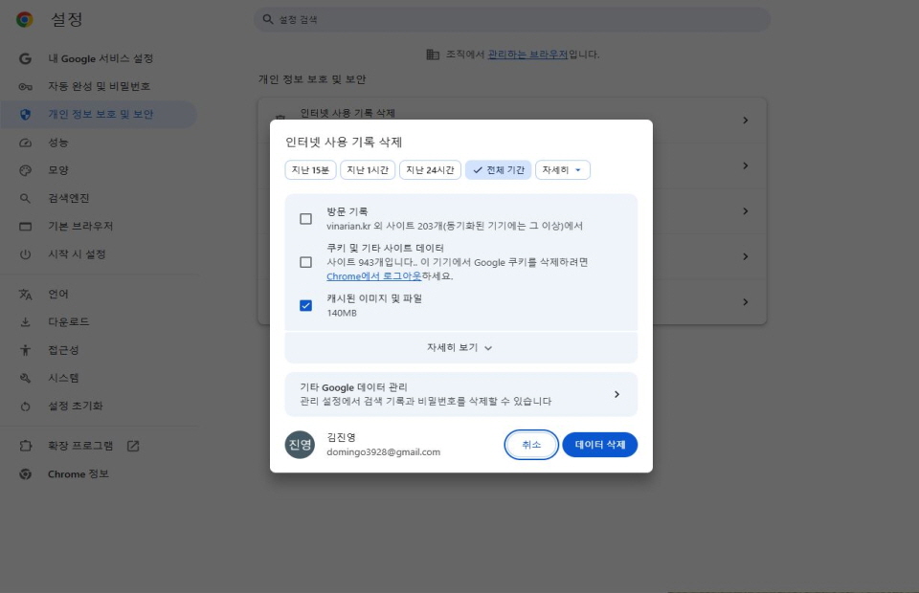Click the 성능 gauge icon in sidebar
This screenshot has width=919, height=593.
tap(26, 143)
